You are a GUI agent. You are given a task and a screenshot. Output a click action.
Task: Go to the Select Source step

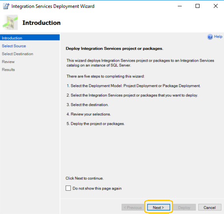(x=14, y=46)
